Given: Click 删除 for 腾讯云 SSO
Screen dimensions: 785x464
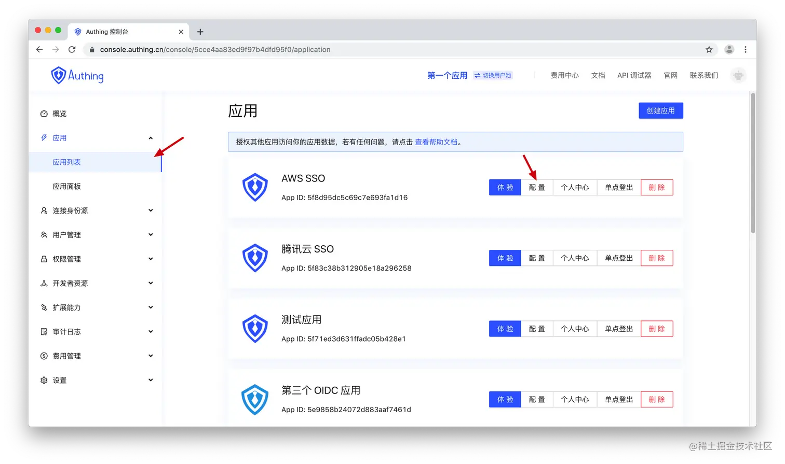Looking at the screenshot, I should pos(657,258).
